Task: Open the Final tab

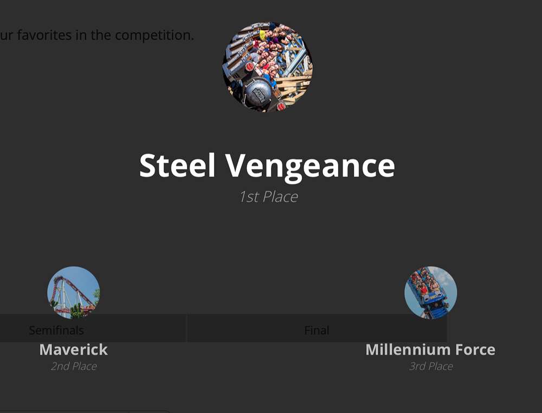Action: [x=317, y=330]
